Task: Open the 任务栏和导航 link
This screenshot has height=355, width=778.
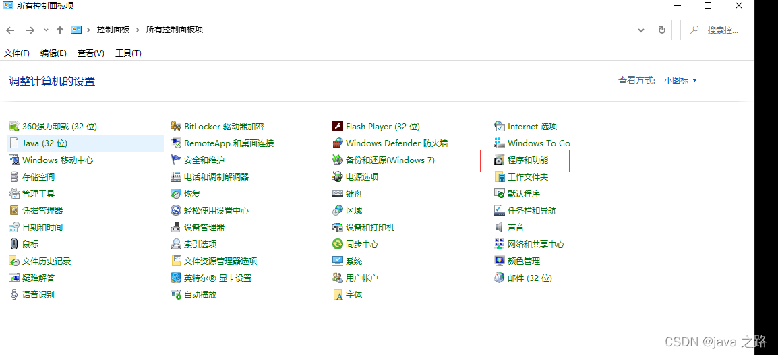Action: 532,211
